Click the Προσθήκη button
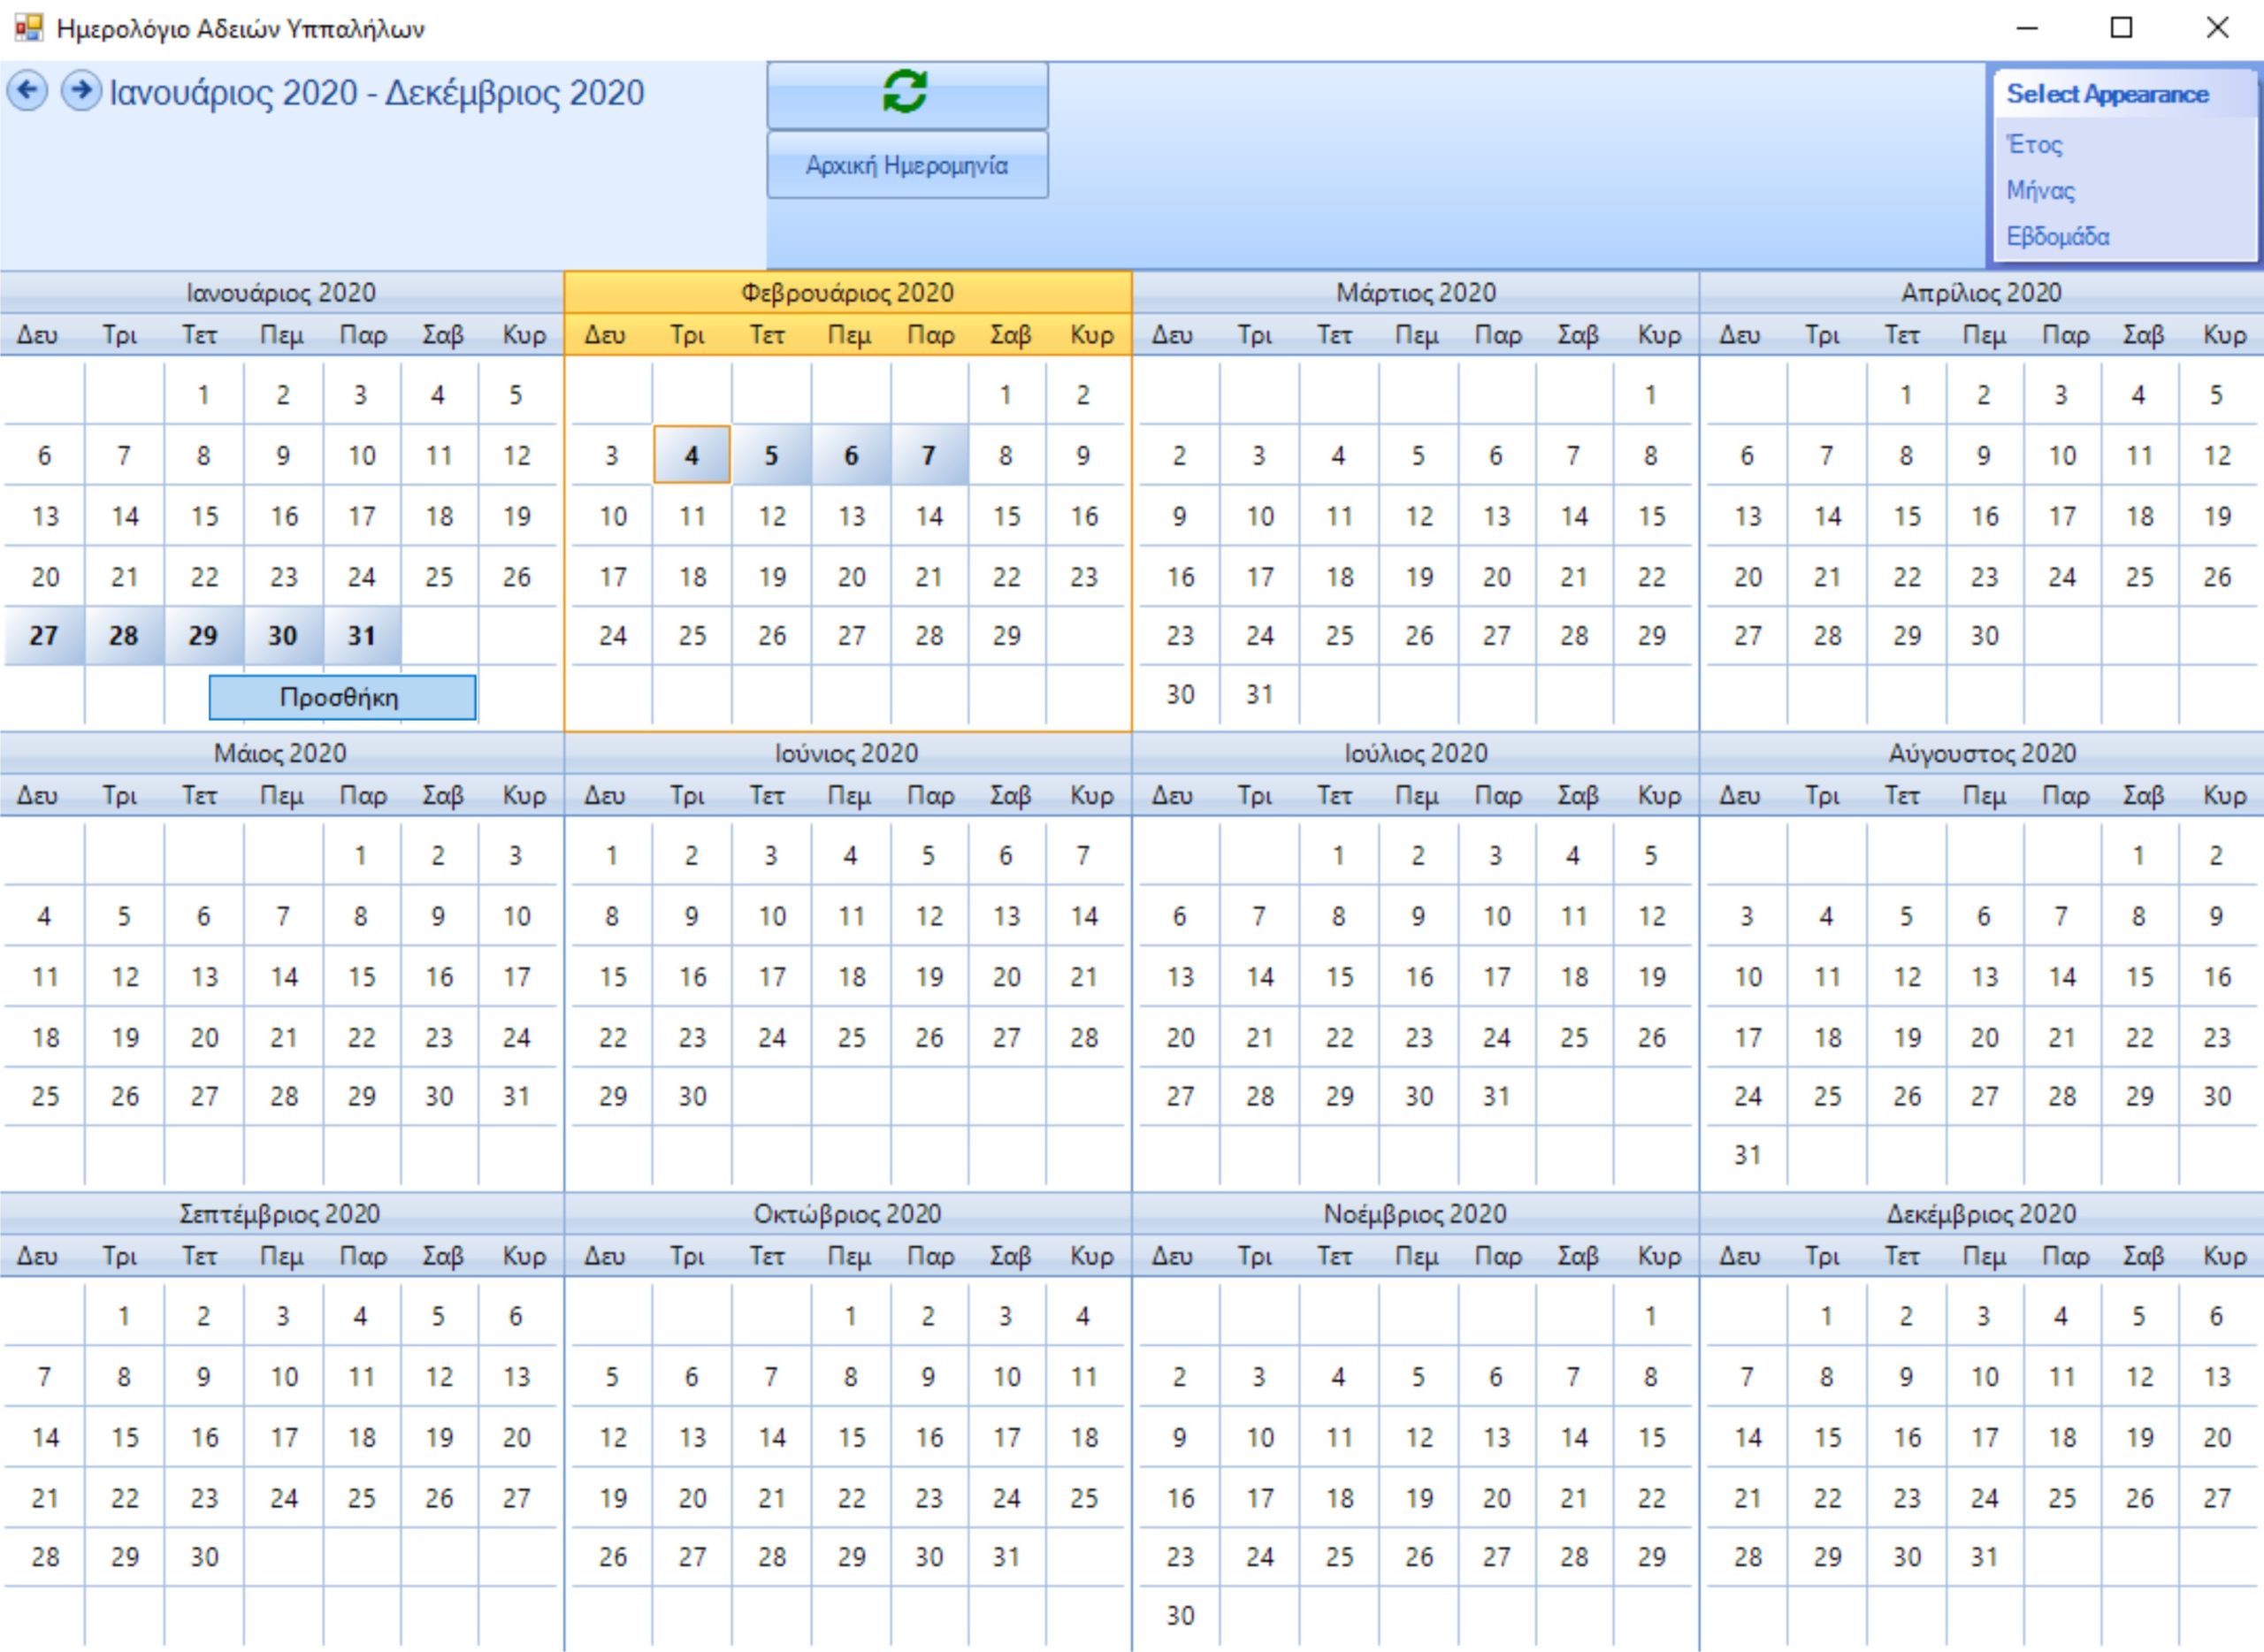 pyautogui.click(x=341, y=697)
